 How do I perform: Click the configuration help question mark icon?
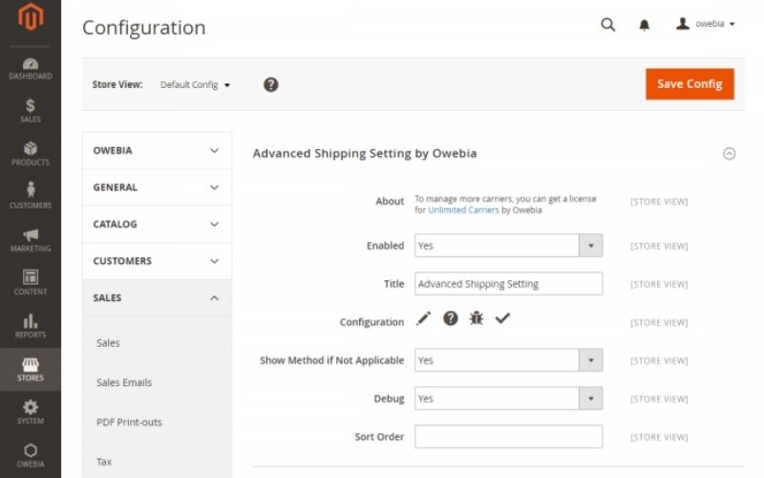click(450, 318)
